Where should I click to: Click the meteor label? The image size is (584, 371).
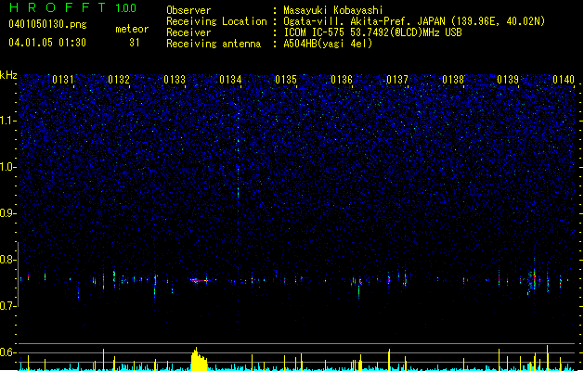pyautogui.click(x=132, y=29)
